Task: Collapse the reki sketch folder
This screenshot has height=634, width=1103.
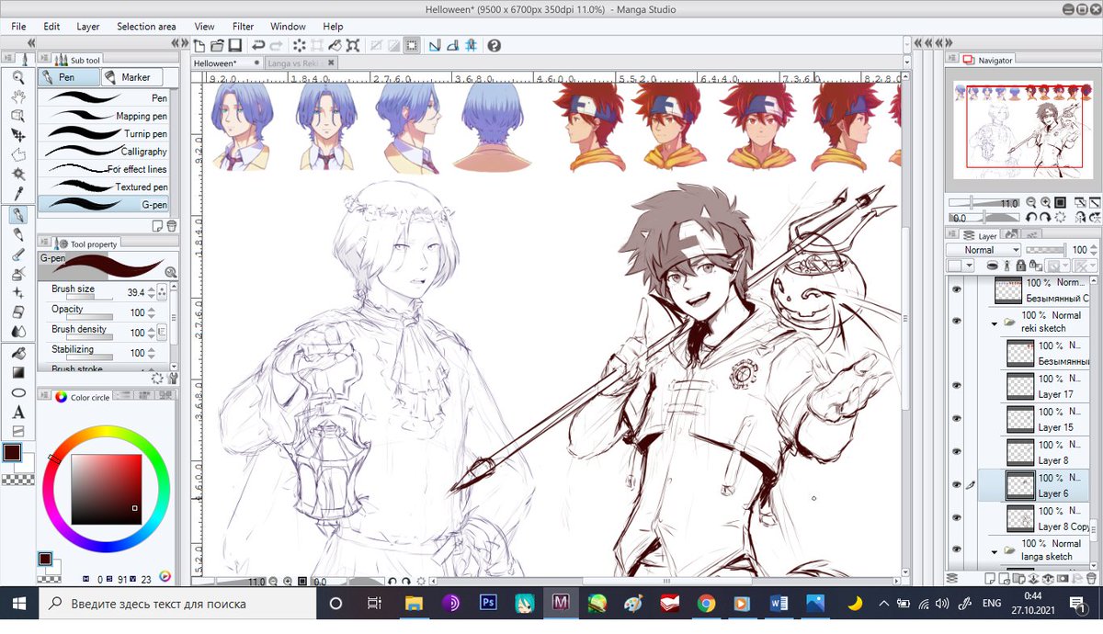Action: [994, 323]
